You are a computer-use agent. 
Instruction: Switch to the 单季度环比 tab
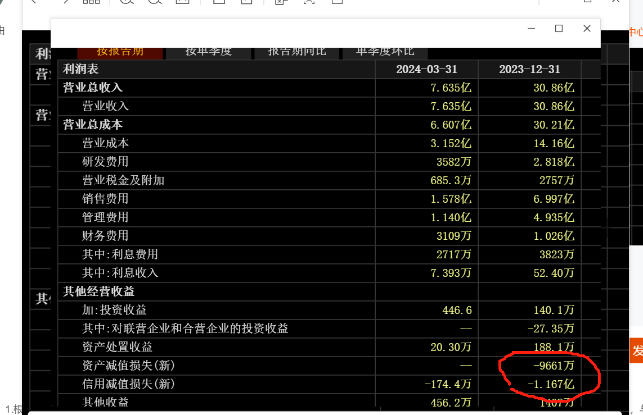(x=385, y=52)
